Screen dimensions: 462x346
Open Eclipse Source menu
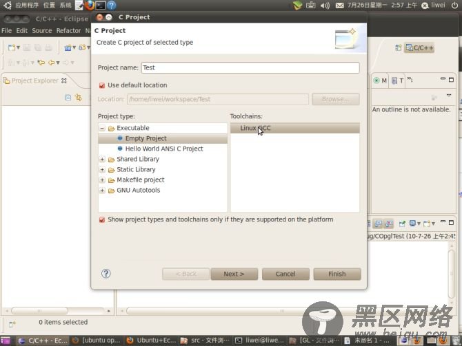coord(42,30)
